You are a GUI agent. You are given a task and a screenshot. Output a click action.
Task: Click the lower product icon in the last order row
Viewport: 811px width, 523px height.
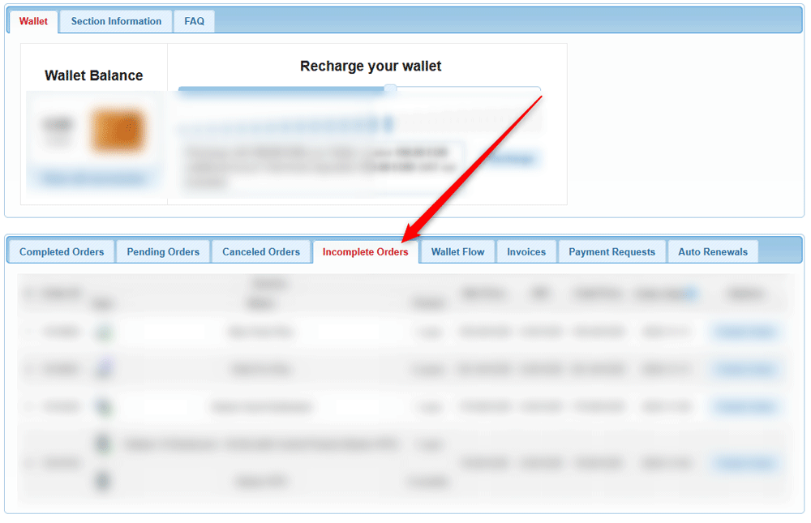[x=103, y=480]
